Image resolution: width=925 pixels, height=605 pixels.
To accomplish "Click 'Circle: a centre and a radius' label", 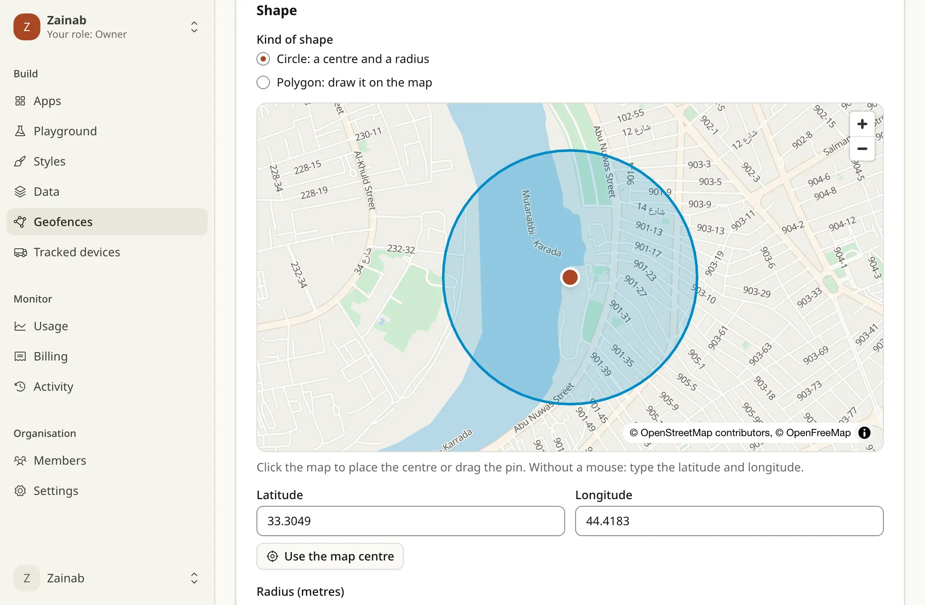I will click(x=353, y=59).
